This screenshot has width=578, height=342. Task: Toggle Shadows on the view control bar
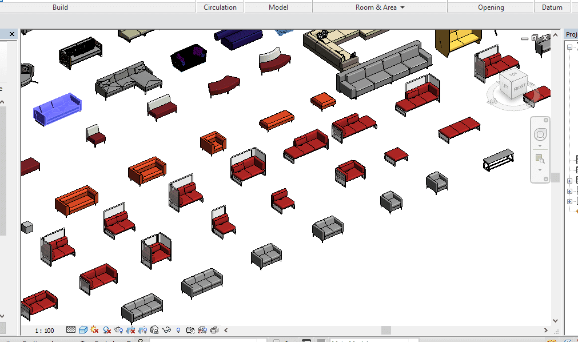pos(106,330)
